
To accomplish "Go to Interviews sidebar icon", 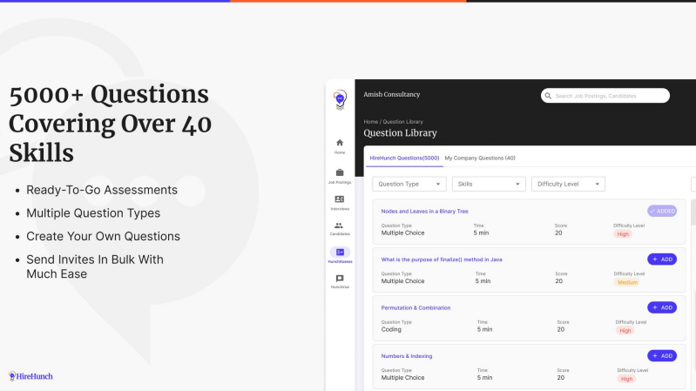I will [340, 199].
